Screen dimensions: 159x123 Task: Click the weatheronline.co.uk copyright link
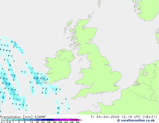(x=136, y=120)
